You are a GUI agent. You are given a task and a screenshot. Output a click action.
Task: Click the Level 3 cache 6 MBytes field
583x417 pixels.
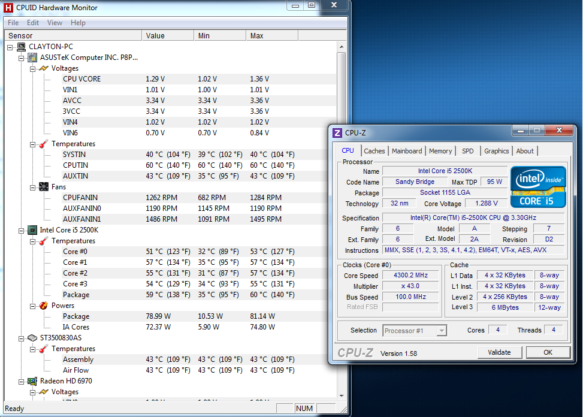505,307
